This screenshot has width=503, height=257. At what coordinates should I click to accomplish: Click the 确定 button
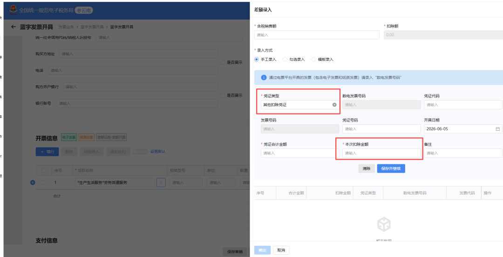[x=262, y=250]
